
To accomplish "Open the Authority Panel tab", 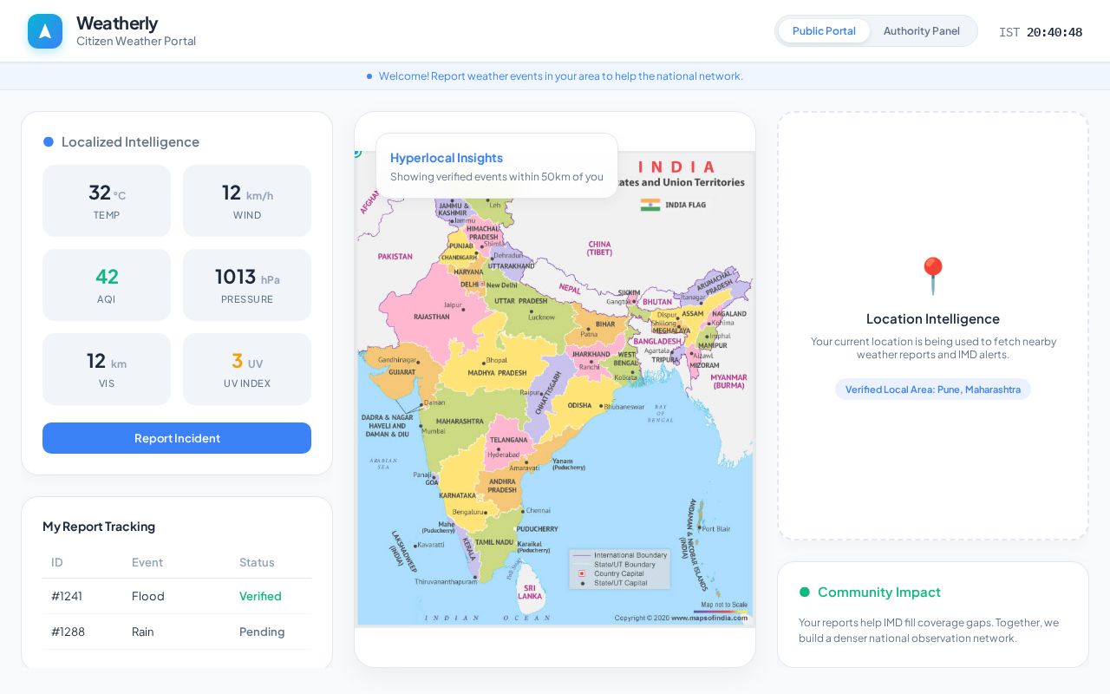I will pos(922,31).
